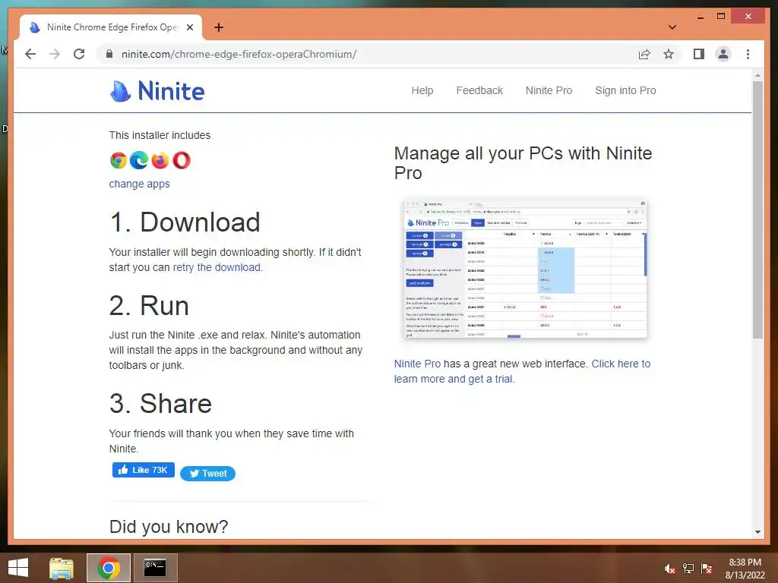Screen dimensions: 778x583
Task: Click the Firefox icon in the installer list
Action: (160, 160)
